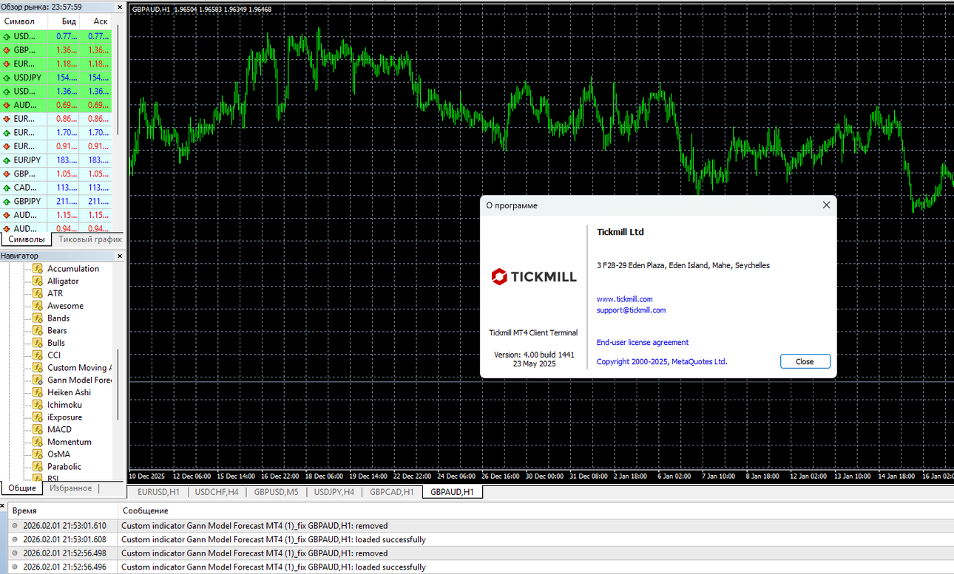Viewport: 954px width, 574px height.
Task: Switch to the USDCHF,H4 chart tab
Action: (x=217, y=492)
